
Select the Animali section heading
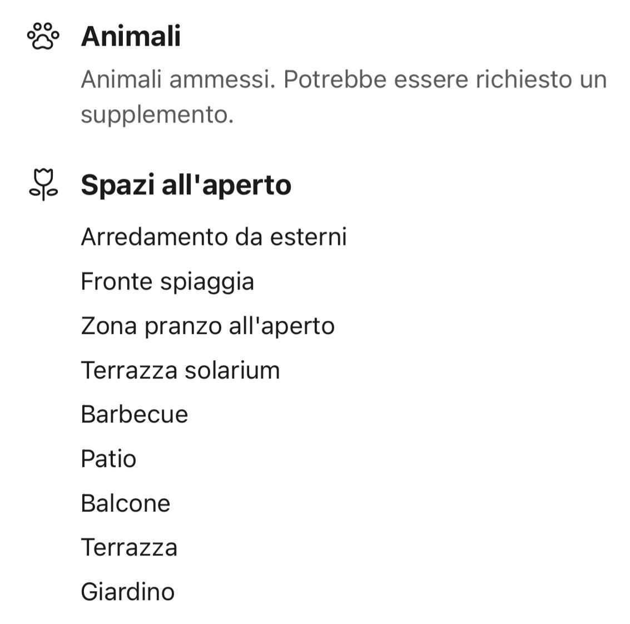coord(131,36)
